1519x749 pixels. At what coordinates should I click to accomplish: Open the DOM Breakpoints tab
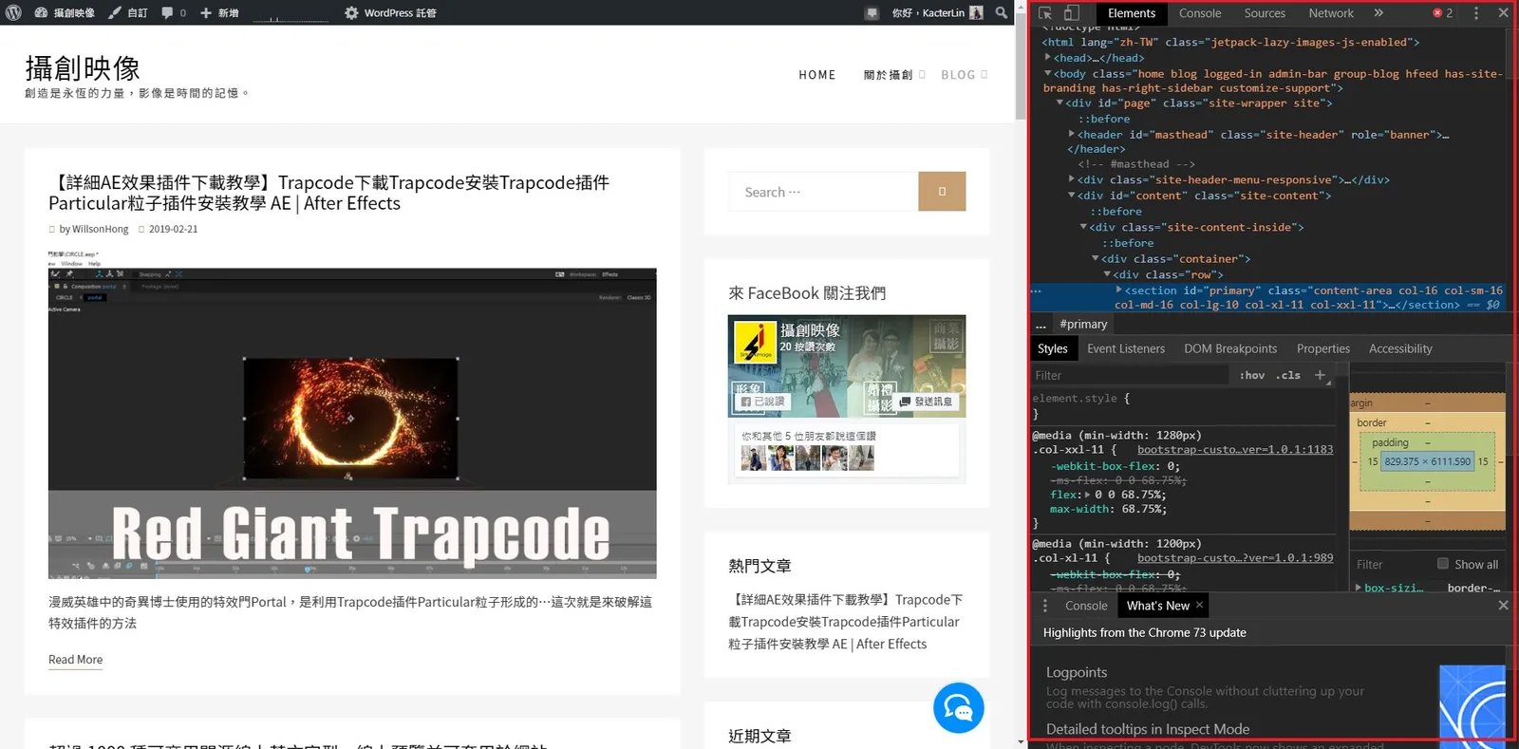click(1230, 348)
